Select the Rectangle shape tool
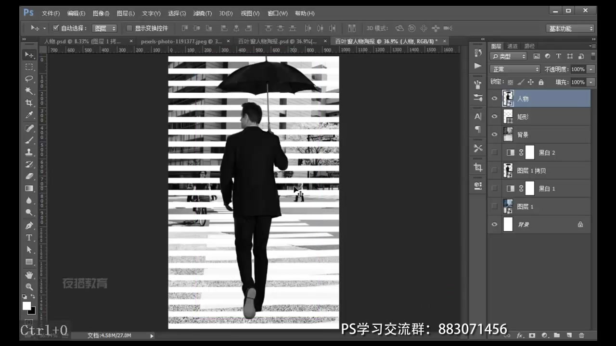Screen dimensions: 616x346 [29, 261]
